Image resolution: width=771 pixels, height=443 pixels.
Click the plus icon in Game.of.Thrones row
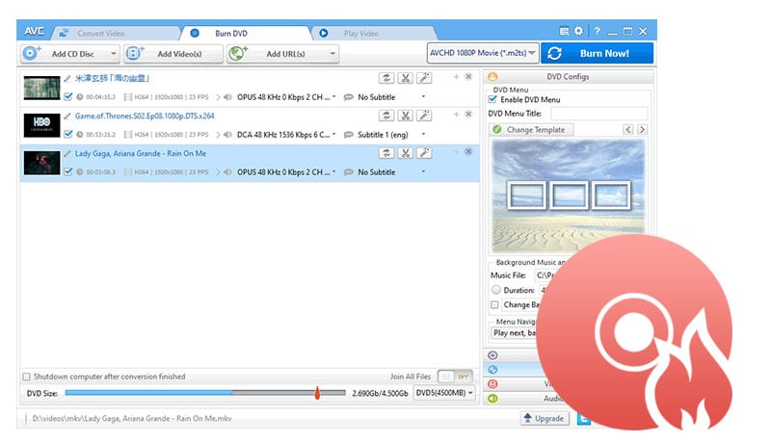(456, 114)
